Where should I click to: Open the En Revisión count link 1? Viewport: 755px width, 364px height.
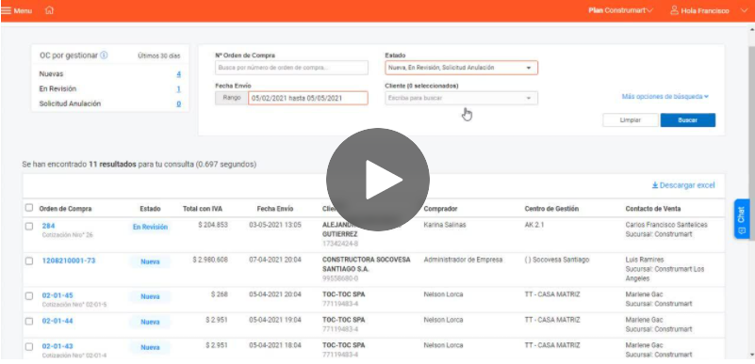point(179,88)
